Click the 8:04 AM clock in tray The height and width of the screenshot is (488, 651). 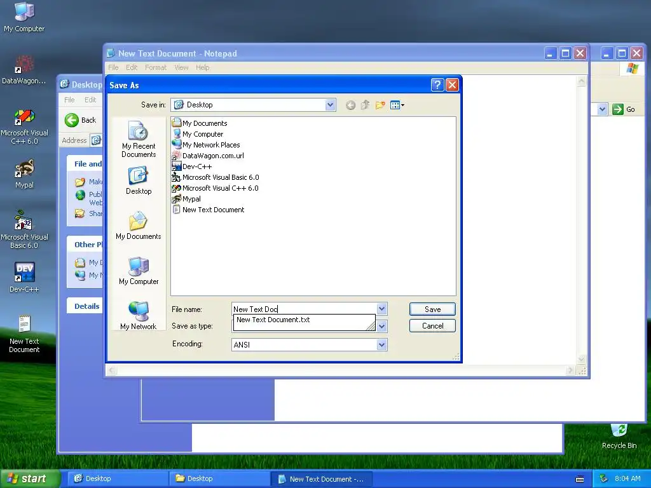click(x=627, y=478)
